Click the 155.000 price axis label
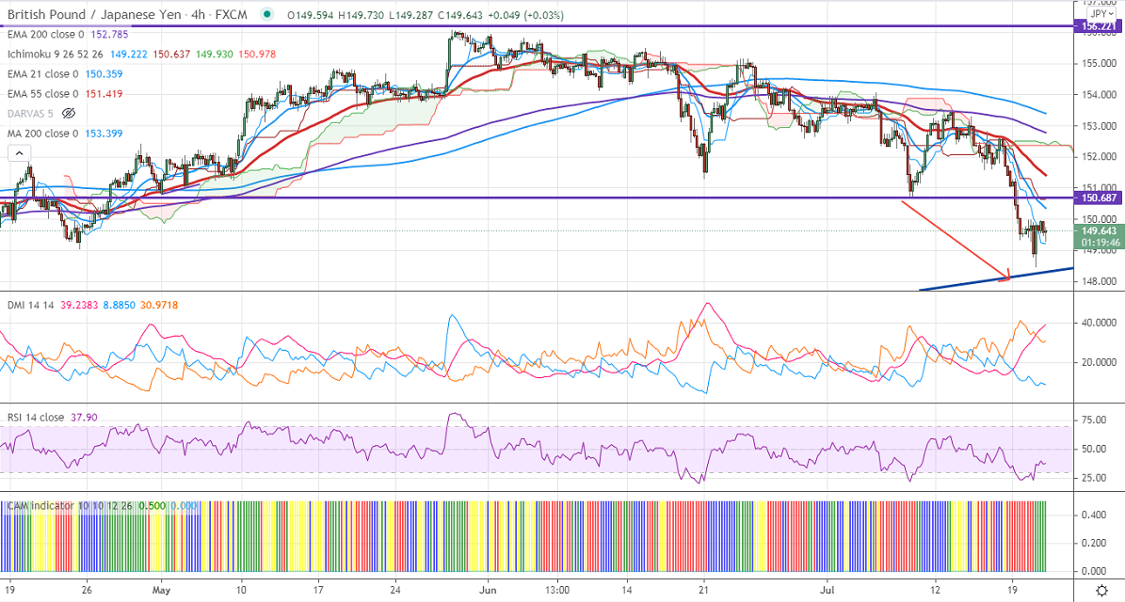1125x602 pixels. pos(1099,63)
